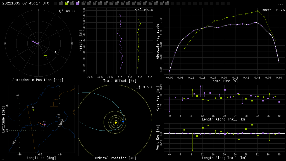This screenshot has height=161, width=286.
Task: Open the three-dots overflow menu
Action: [x=280, y=4]
